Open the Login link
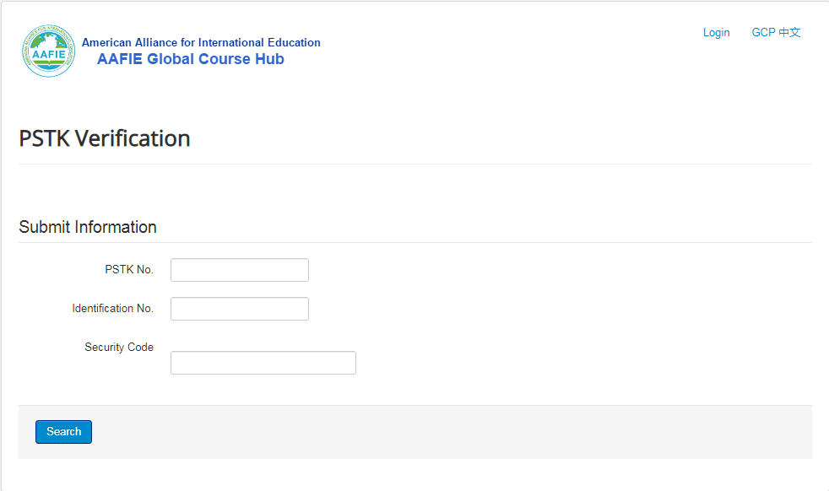This screenshot has width=829, height=491. (716, 32)
